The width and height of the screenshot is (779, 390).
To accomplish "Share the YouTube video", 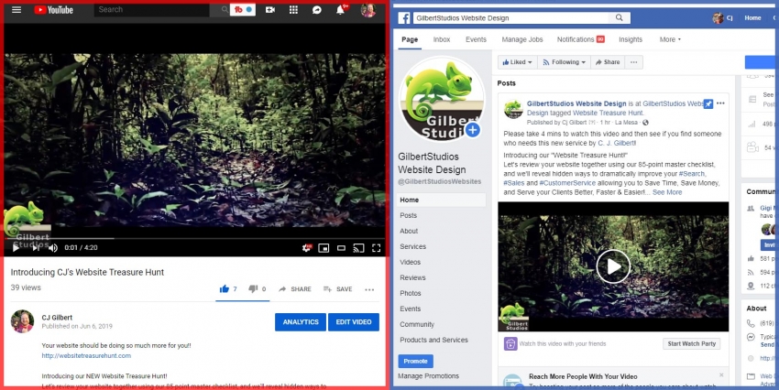I will (x=295, y=288).
